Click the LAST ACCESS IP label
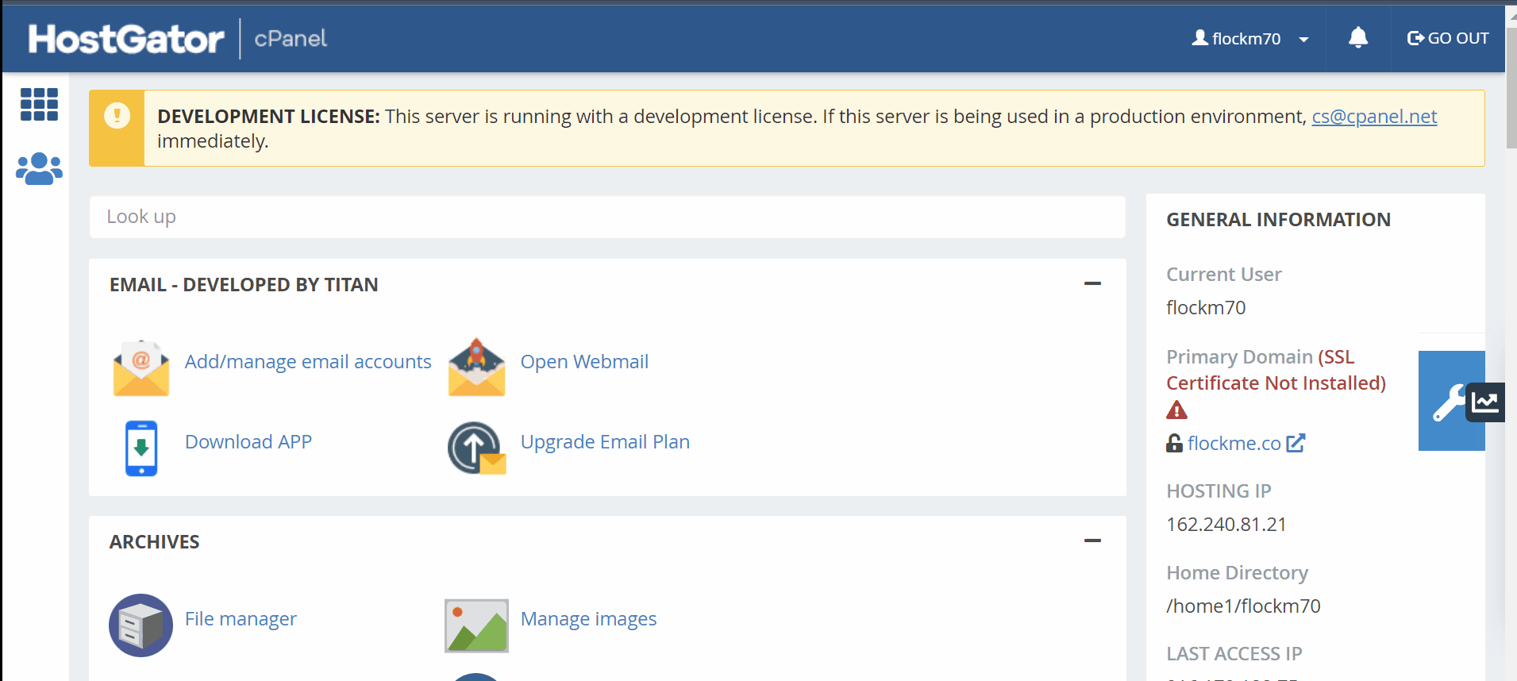Screen dimensions: 1517x681 (1234, 654)
